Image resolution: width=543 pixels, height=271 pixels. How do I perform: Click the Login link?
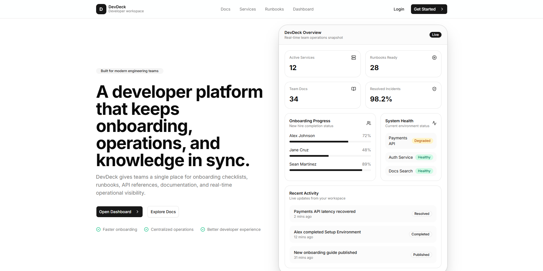click(399, 9)
